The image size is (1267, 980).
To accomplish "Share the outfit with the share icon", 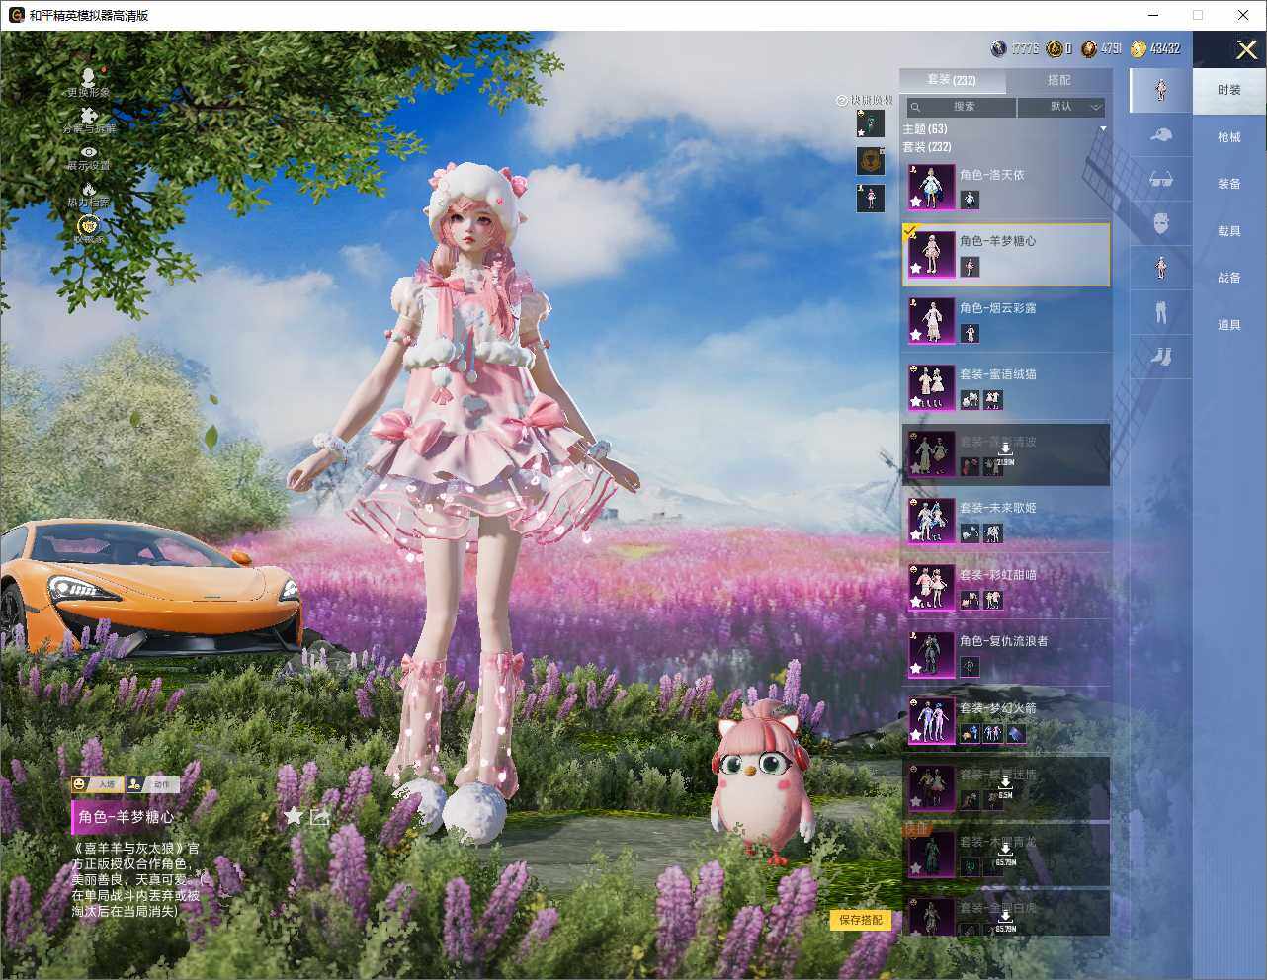I will pyautogui.click(x=319, y=816).
